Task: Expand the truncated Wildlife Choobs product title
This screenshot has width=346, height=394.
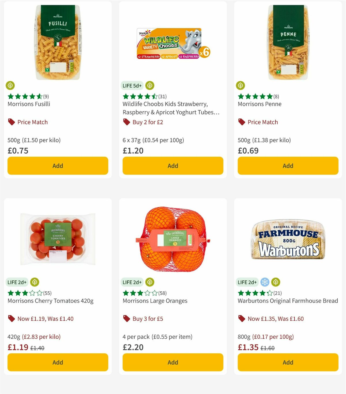Action: 171,108
